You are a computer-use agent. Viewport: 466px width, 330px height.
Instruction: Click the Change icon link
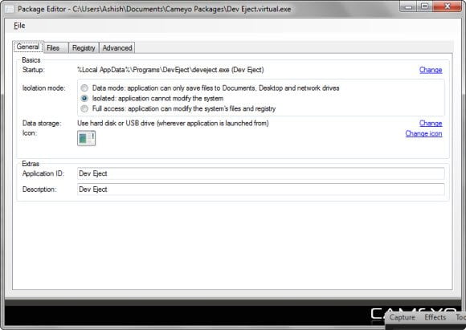pyautogui.click(x=423, y=133)
